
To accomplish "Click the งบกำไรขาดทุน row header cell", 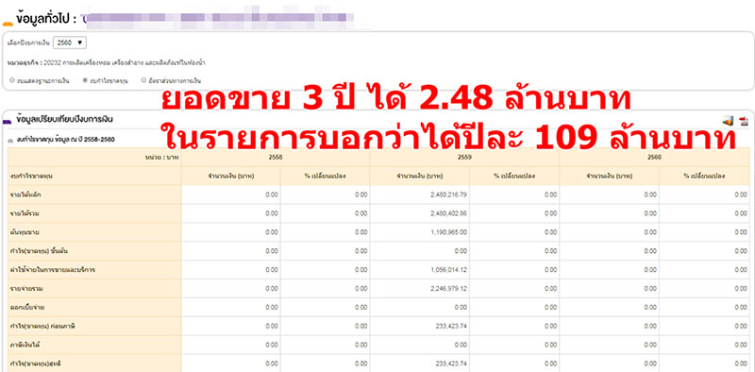I will (x=94, y=177).
